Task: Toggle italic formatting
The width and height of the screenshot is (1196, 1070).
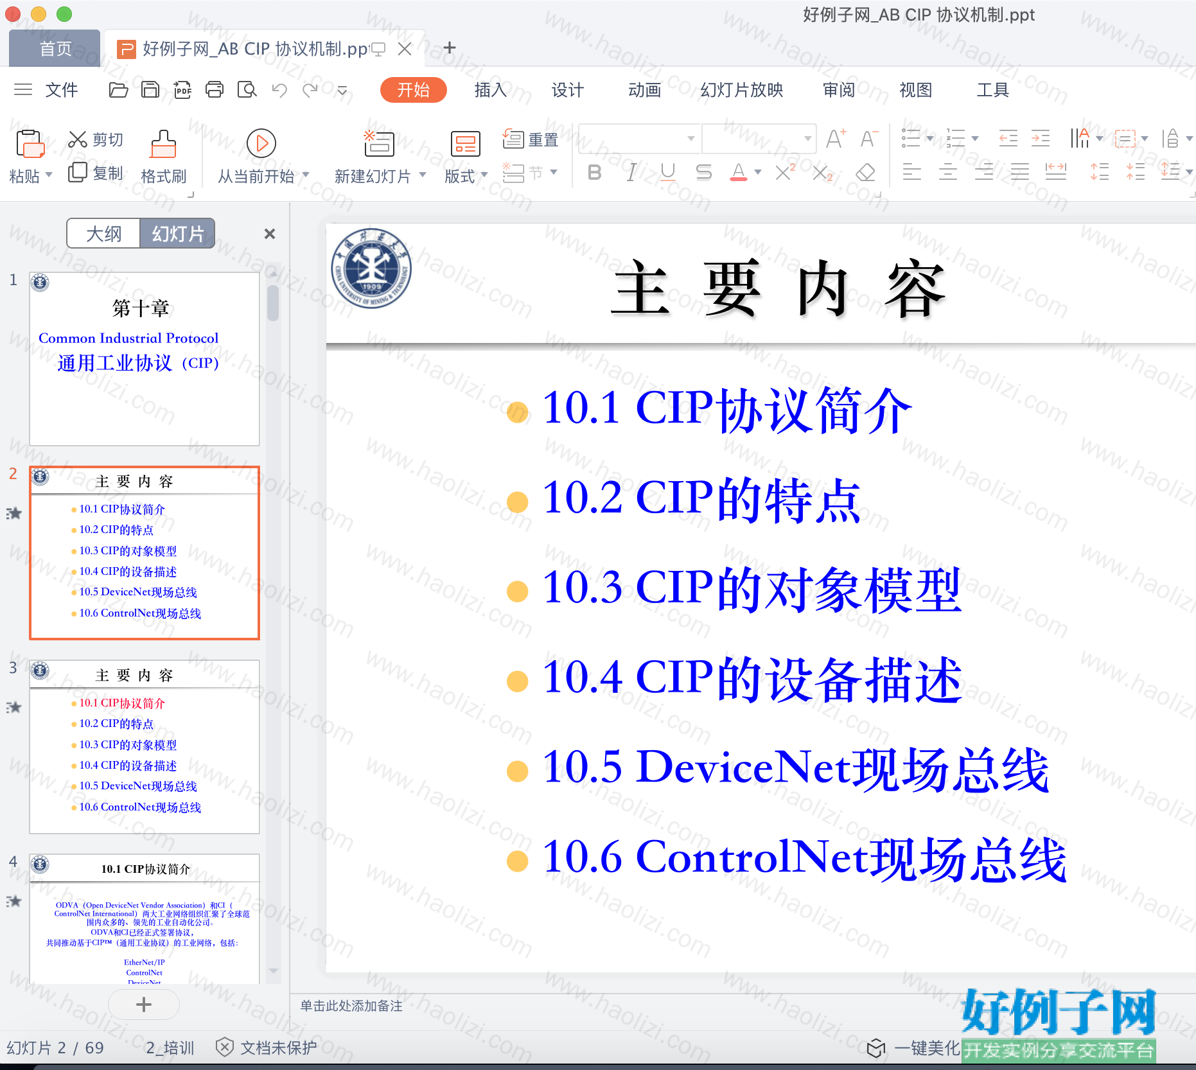Action: [631, 172]
